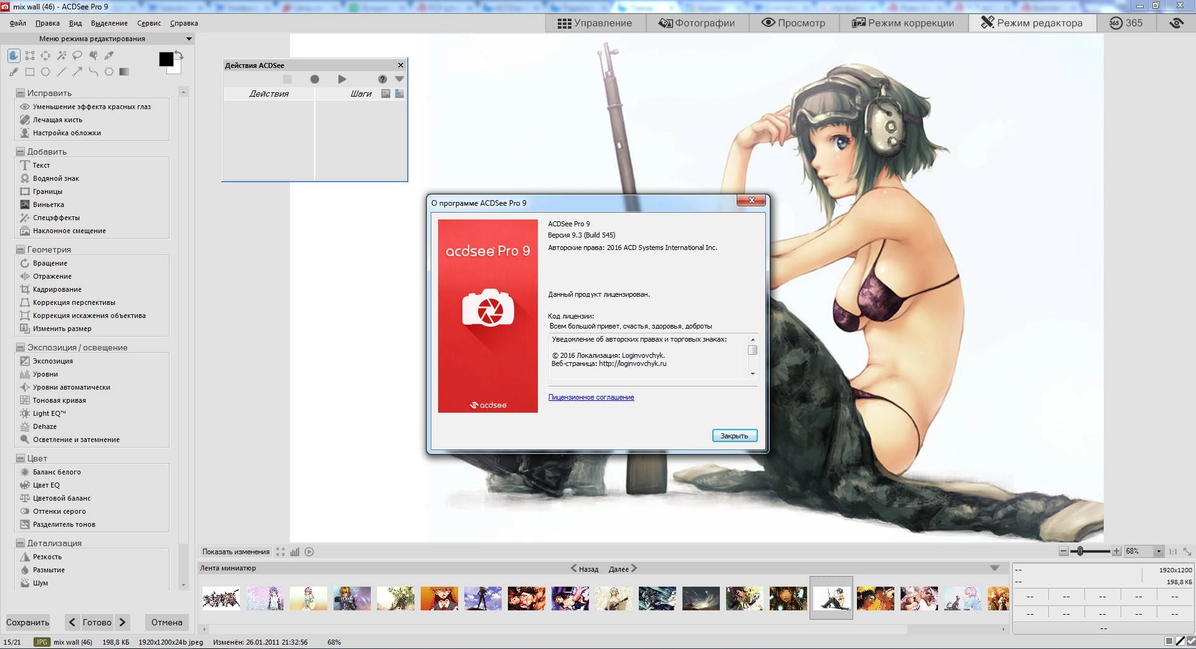
Task: Toggle the square icon in status bar
Action: pyautogui.click(x=1169, y=642)
